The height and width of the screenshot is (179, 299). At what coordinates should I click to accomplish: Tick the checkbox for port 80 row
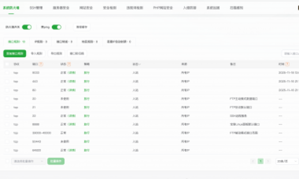pyautogui.click(x=7, y=90)
